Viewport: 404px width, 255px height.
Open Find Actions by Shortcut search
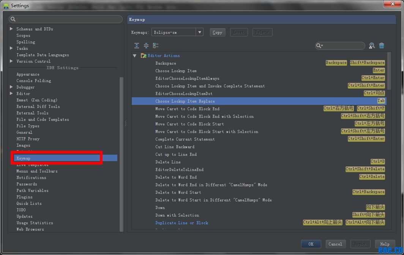click(372, 45)
